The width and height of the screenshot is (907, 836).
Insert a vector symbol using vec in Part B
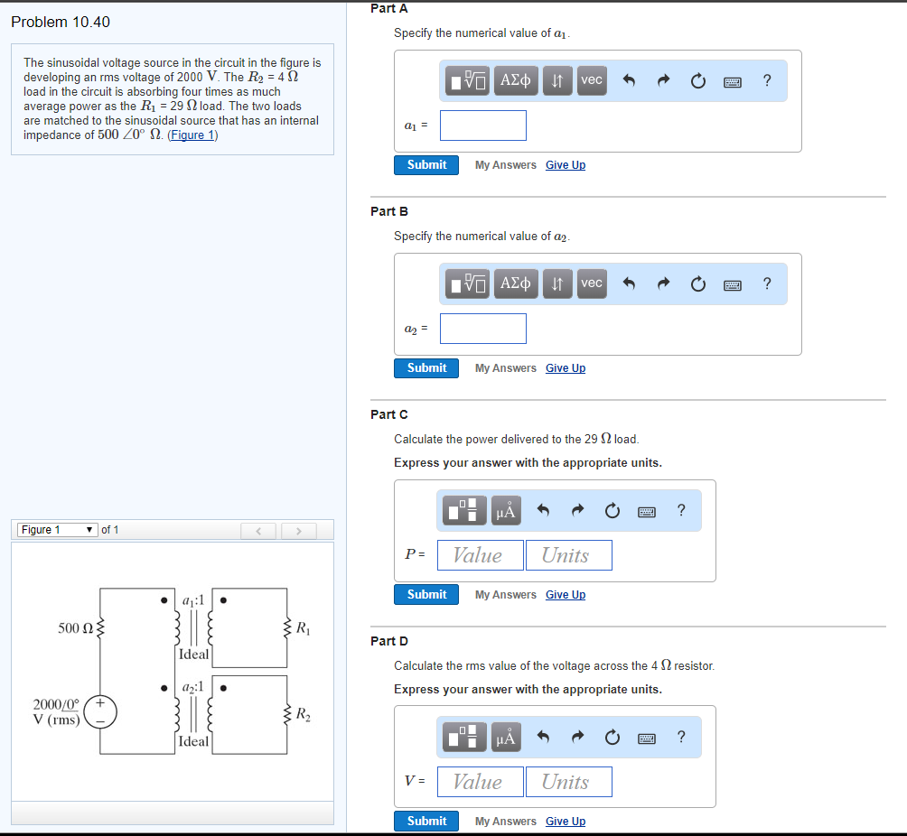tap(591, 283)
